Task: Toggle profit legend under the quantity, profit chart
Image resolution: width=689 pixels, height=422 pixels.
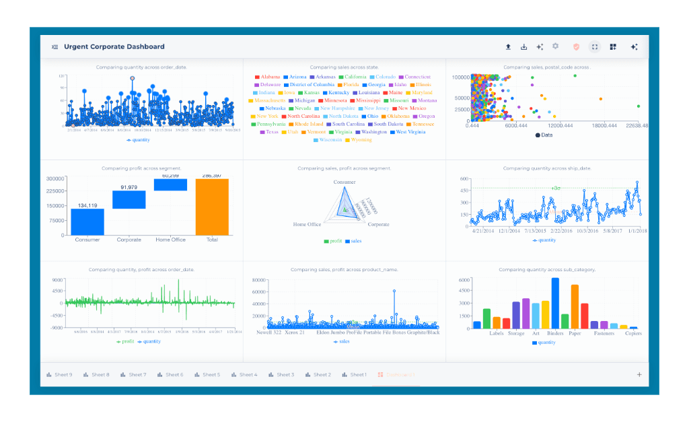Action: tap(124, 341)
